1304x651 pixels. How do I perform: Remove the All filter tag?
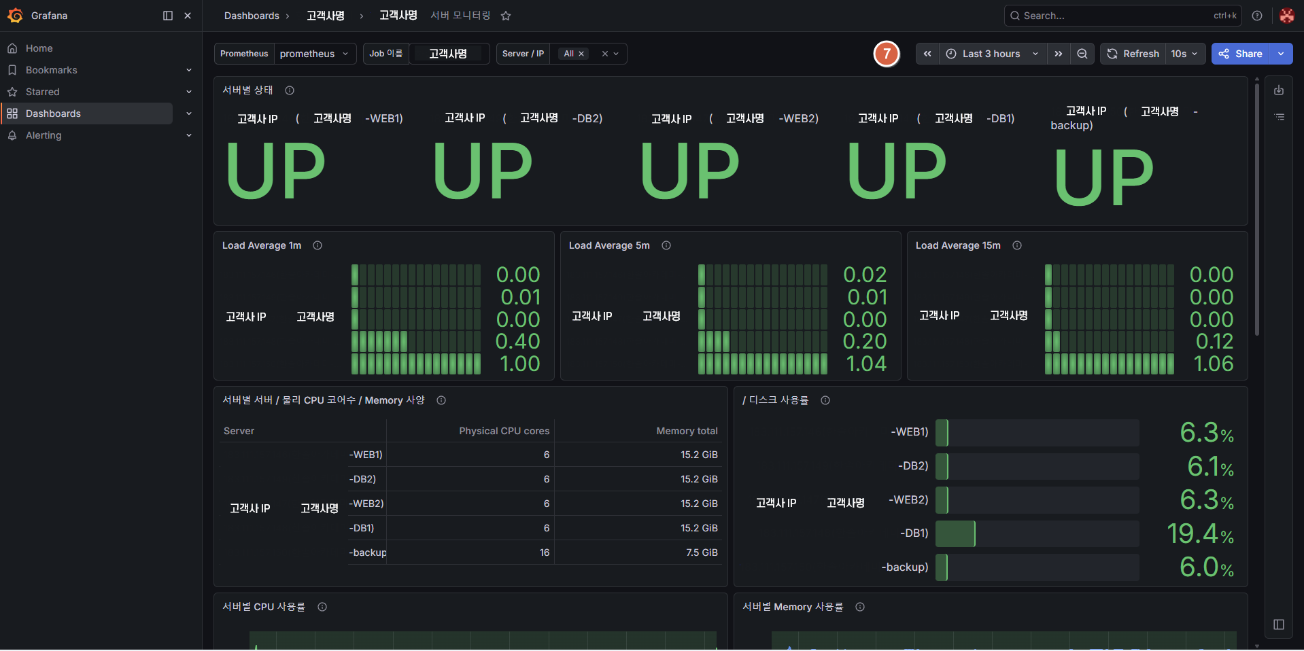581,54
